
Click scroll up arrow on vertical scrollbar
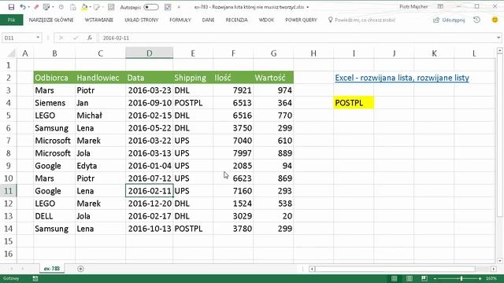tap(499, 50)
